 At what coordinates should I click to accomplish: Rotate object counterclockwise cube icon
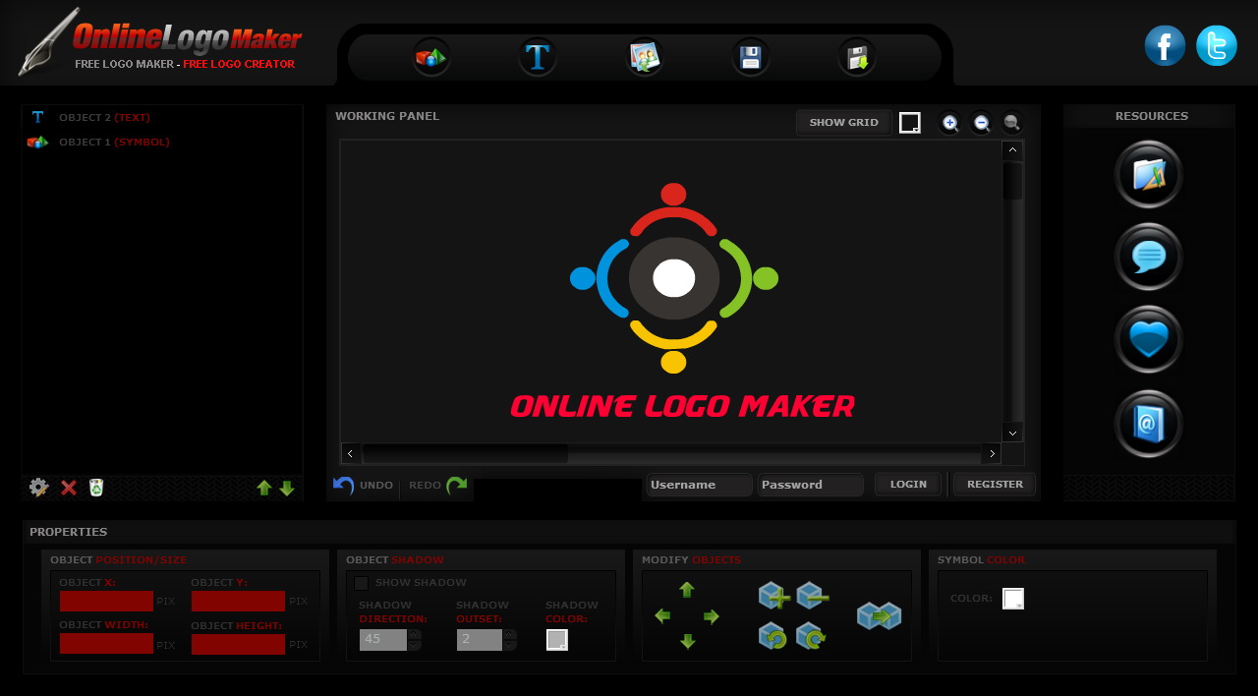point(773,636)
